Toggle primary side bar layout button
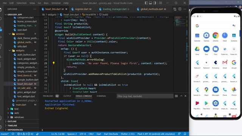Screen dimensions: 242x136 click(146, 3)
